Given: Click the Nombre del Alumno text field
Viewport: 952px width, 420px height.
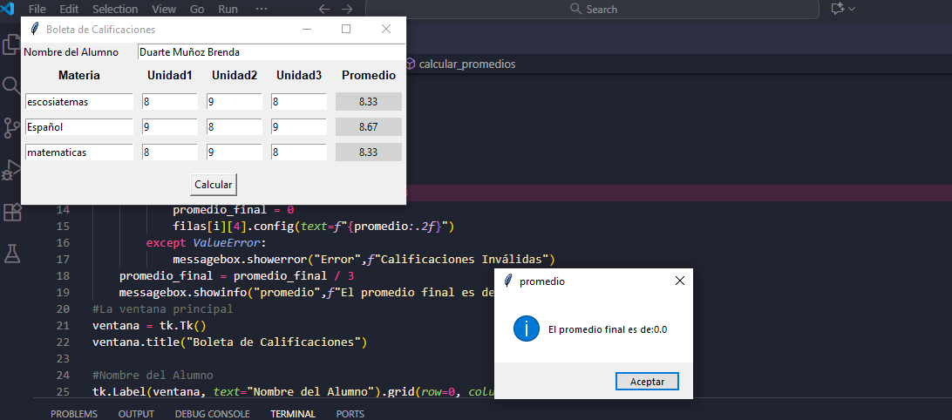Looking at the screenshot, I should [271, 52].
